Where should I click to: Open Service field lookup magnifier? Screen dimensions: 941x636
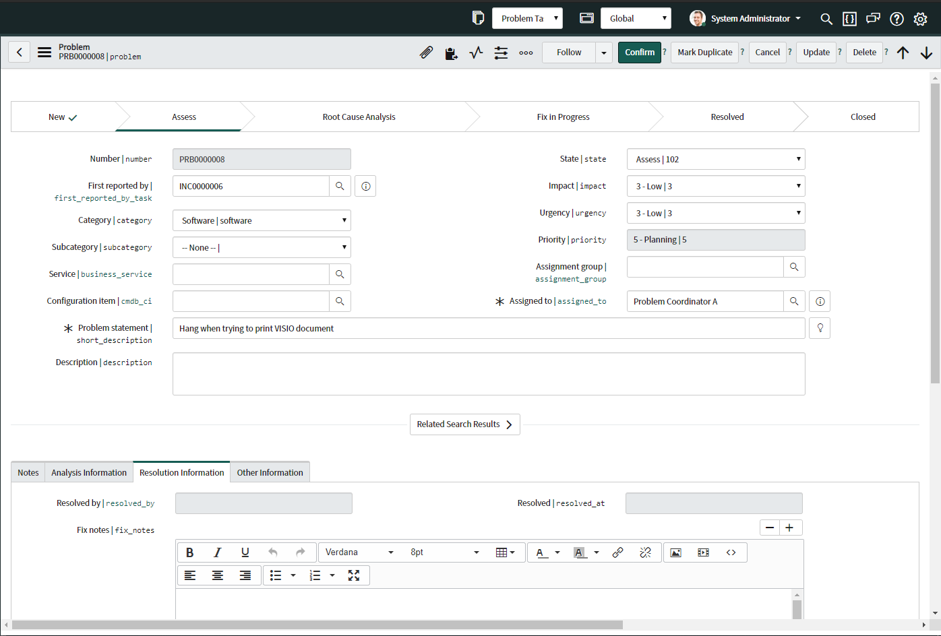340,274
